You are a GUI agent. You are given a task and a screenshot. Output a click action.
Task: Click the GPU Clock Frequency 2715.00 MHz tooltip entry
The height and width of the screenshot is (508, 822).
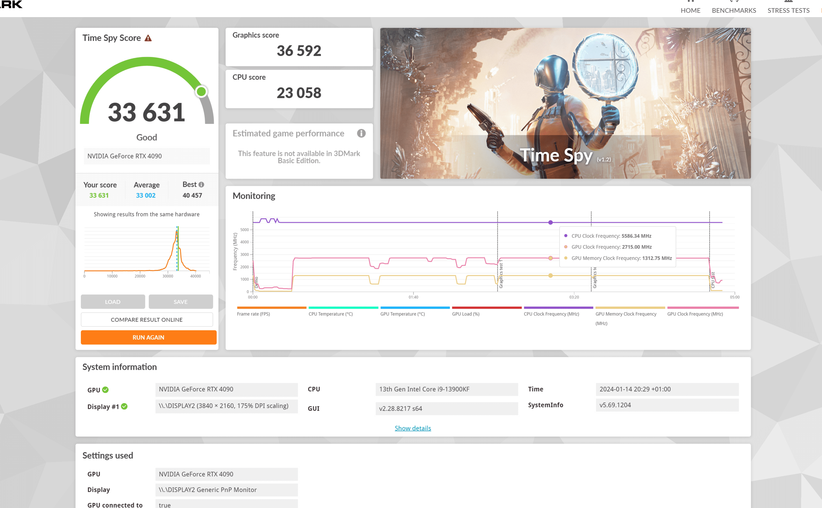pos(608,247)
